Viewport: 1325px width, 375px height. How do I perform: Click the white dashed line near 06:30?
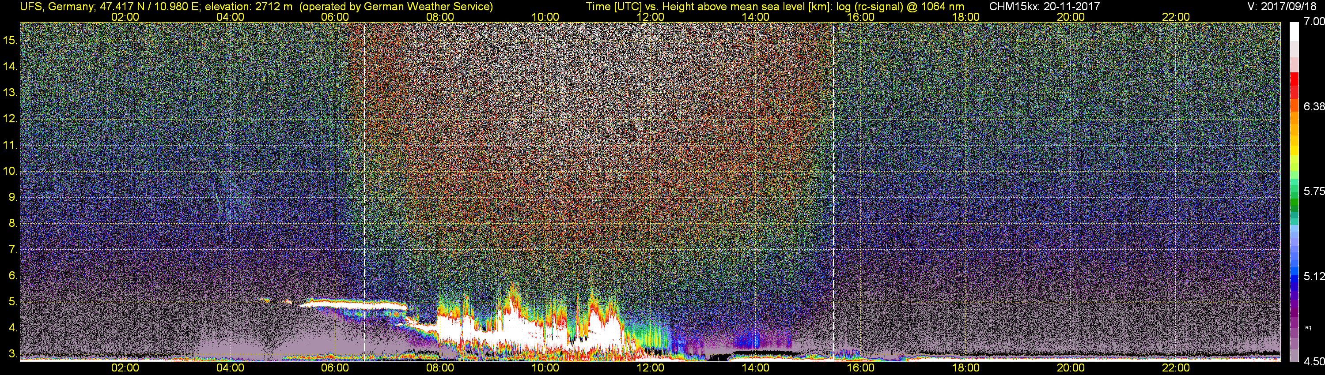coord(364,191)
